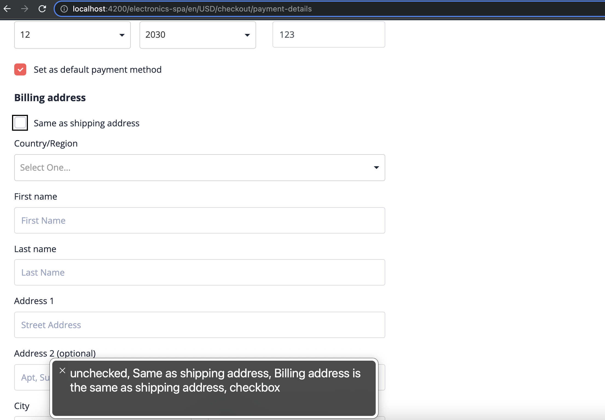The image size is (605, 420).
Task: Click the Set as default payment method label
Action: (x=98, y=70)
